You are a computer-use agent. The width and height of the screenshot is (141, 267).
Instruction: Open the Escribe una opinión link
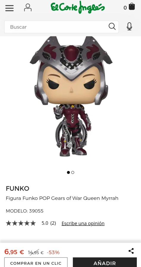tap(83, 223)
